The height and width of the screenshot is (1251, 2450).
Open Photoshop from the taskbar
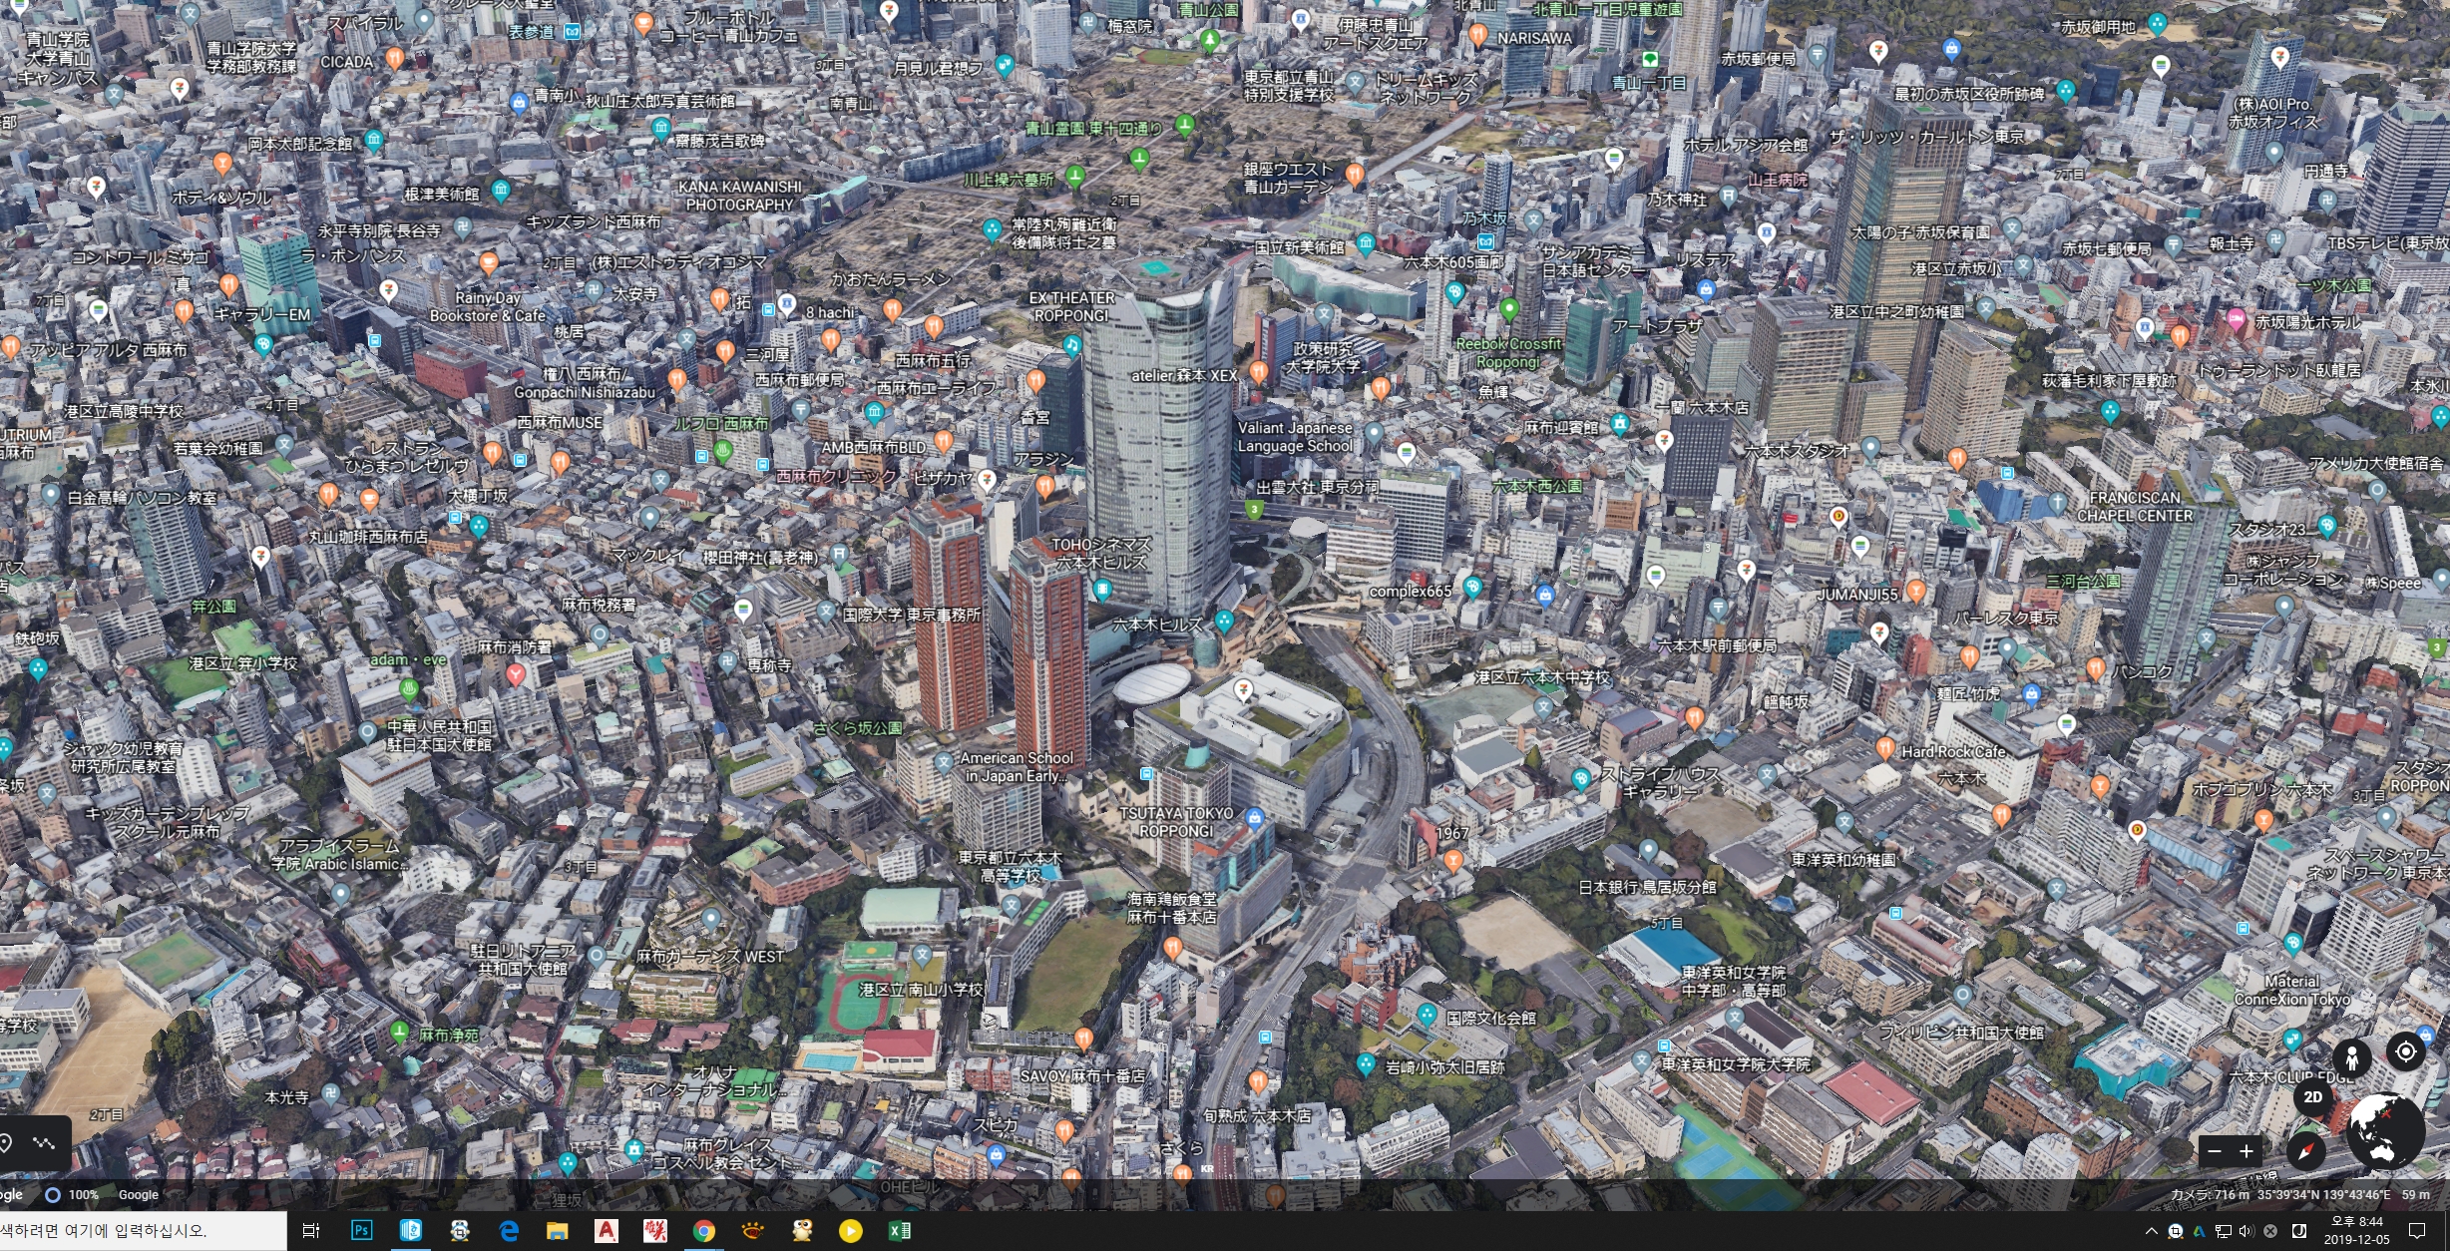pyautogui.click(x=361, y=1231)
